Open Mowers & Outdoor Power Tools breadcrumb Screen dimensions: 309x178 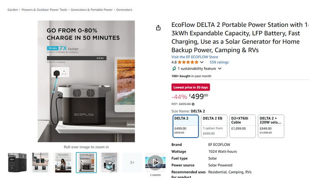click(x=44, y=9)
